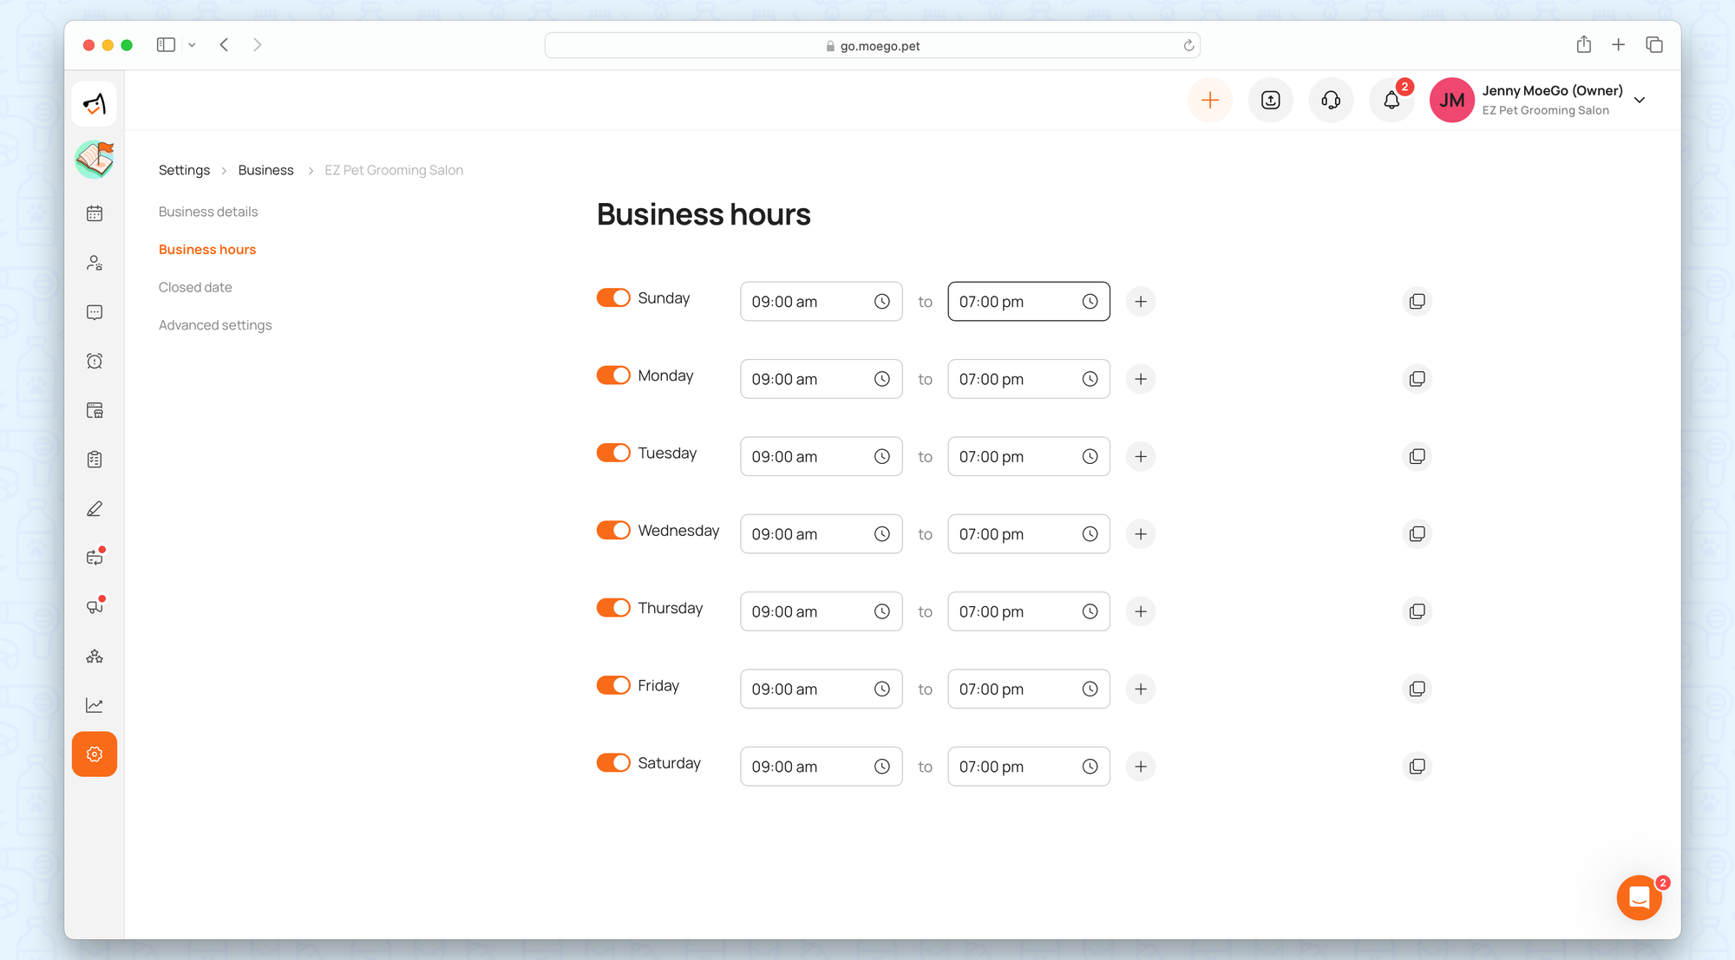
Task: Go to Closed date settings
Action: [x=195, y=287]
